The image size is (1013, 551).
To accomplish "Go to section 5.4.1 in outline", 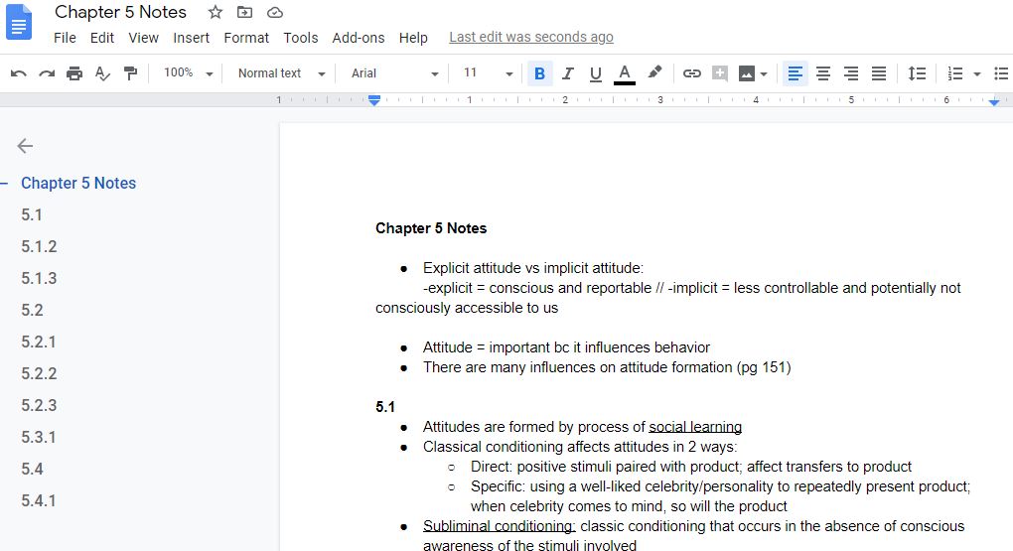I will coord(38,500).
